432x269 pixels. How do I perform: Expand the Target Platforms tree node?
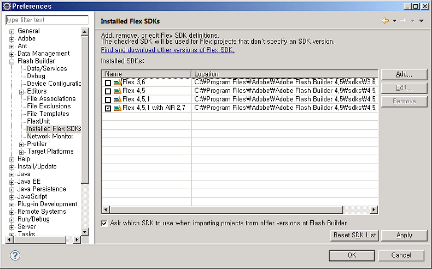pos(21,152)
